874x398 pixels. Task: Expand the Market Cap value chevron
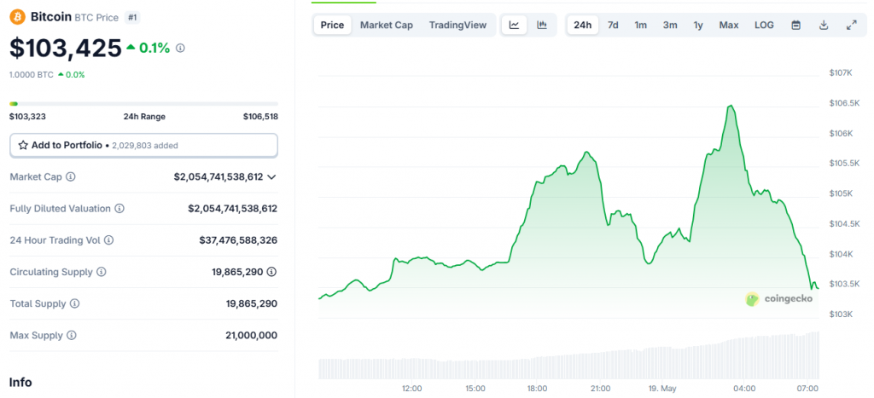(271, 177)
